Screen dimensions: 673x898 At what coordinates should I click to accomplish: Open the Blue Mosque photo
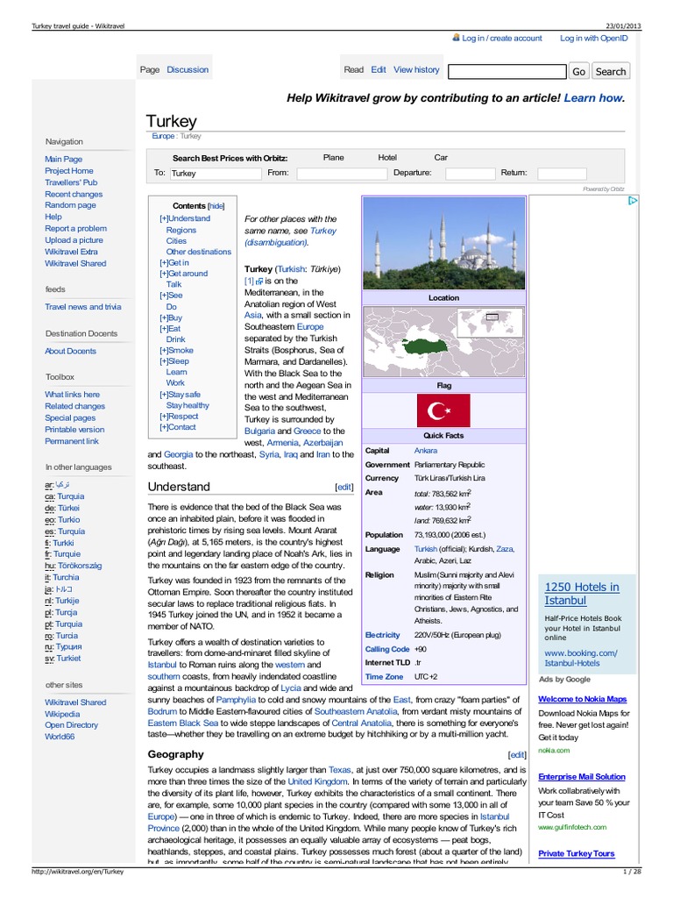click(x=444, y=244)
